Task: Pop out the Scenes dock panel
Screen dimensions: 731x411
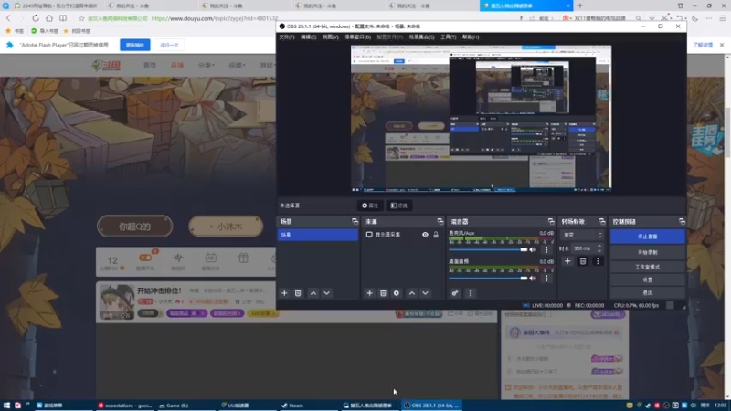Action: click(355, 221)
